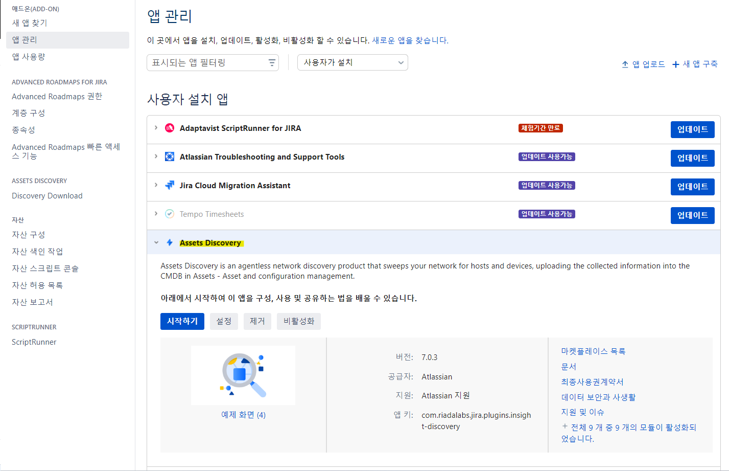
Task: Click 업데이트 사용가능 badge on Tempo Timesheets row
Action: point(547,214)
